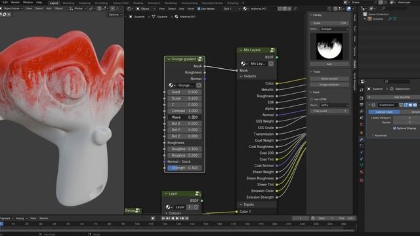Open the Render properties tab icon
Screen dimensions: 420x236
pyautogui.click(x=362, y=98)
